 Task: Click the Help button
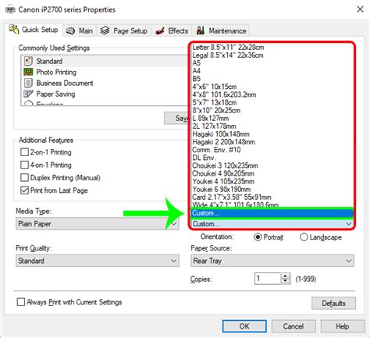343,326
